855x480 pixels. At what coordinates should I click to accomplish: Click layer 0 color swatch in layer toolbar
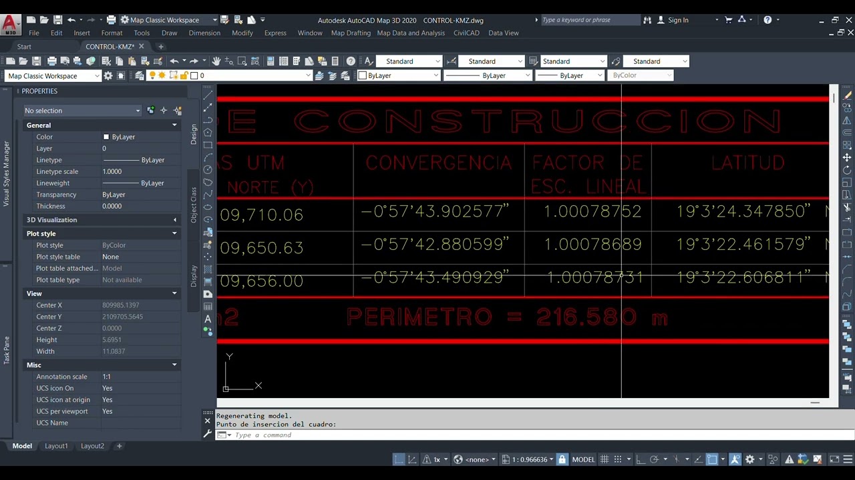[x=194, y=76]
